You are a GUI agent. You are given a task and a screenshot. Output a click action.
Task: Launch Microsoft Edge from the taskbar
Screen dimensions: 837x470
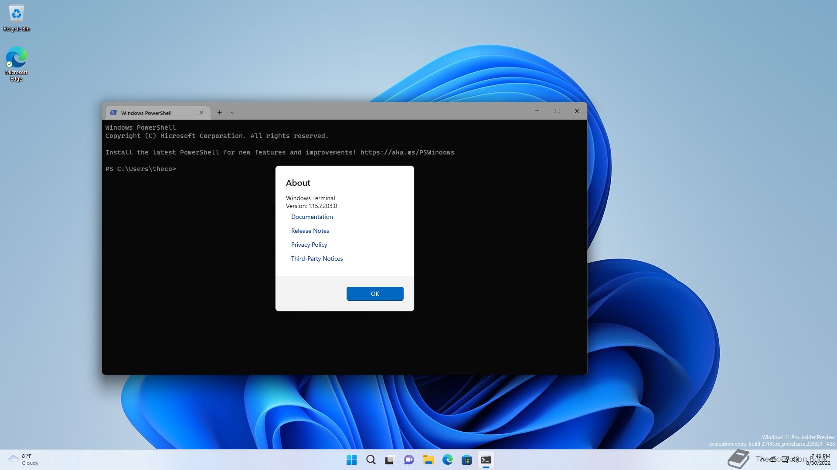click(x=447, y=460)
